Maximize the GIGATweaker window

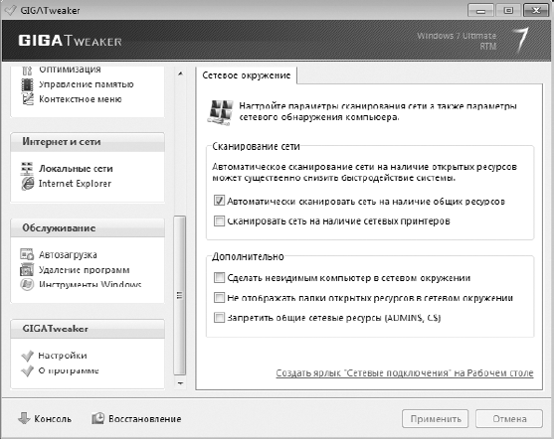click(x=508, y=10)
